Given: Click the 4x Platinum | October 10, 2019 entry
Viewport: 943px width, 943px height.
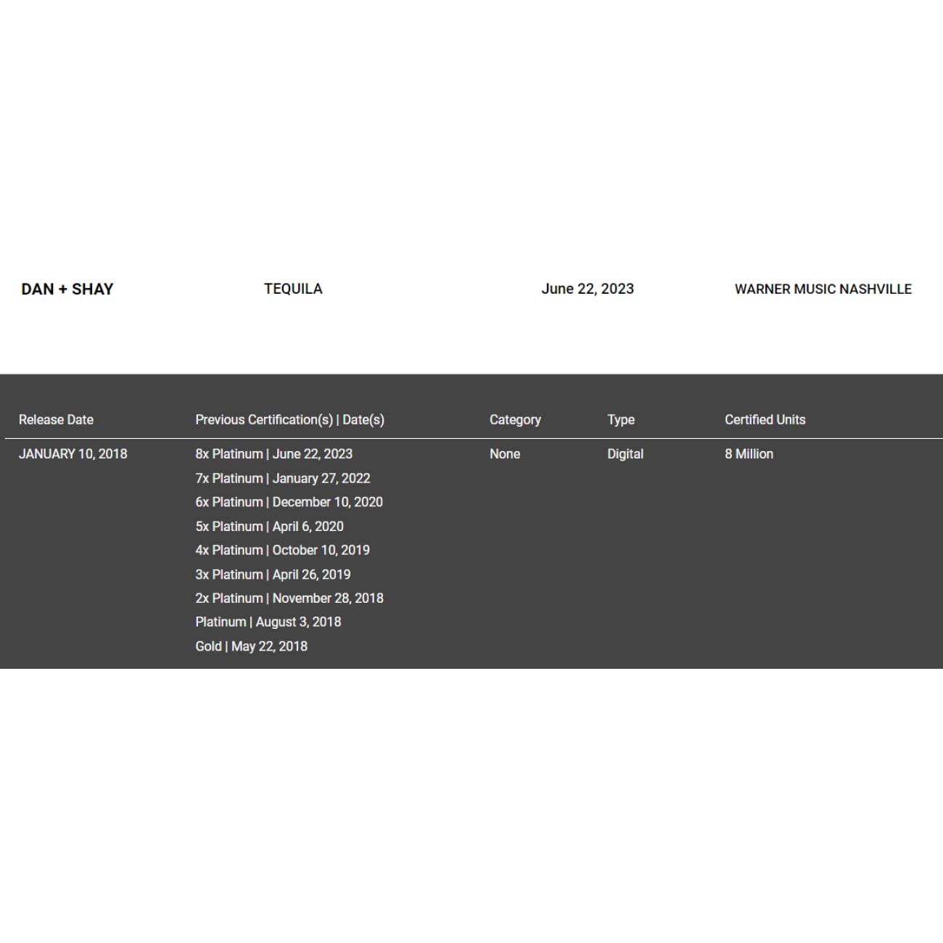Looking at the screenshot, I should pyautogui.click(x=283, y=550).
